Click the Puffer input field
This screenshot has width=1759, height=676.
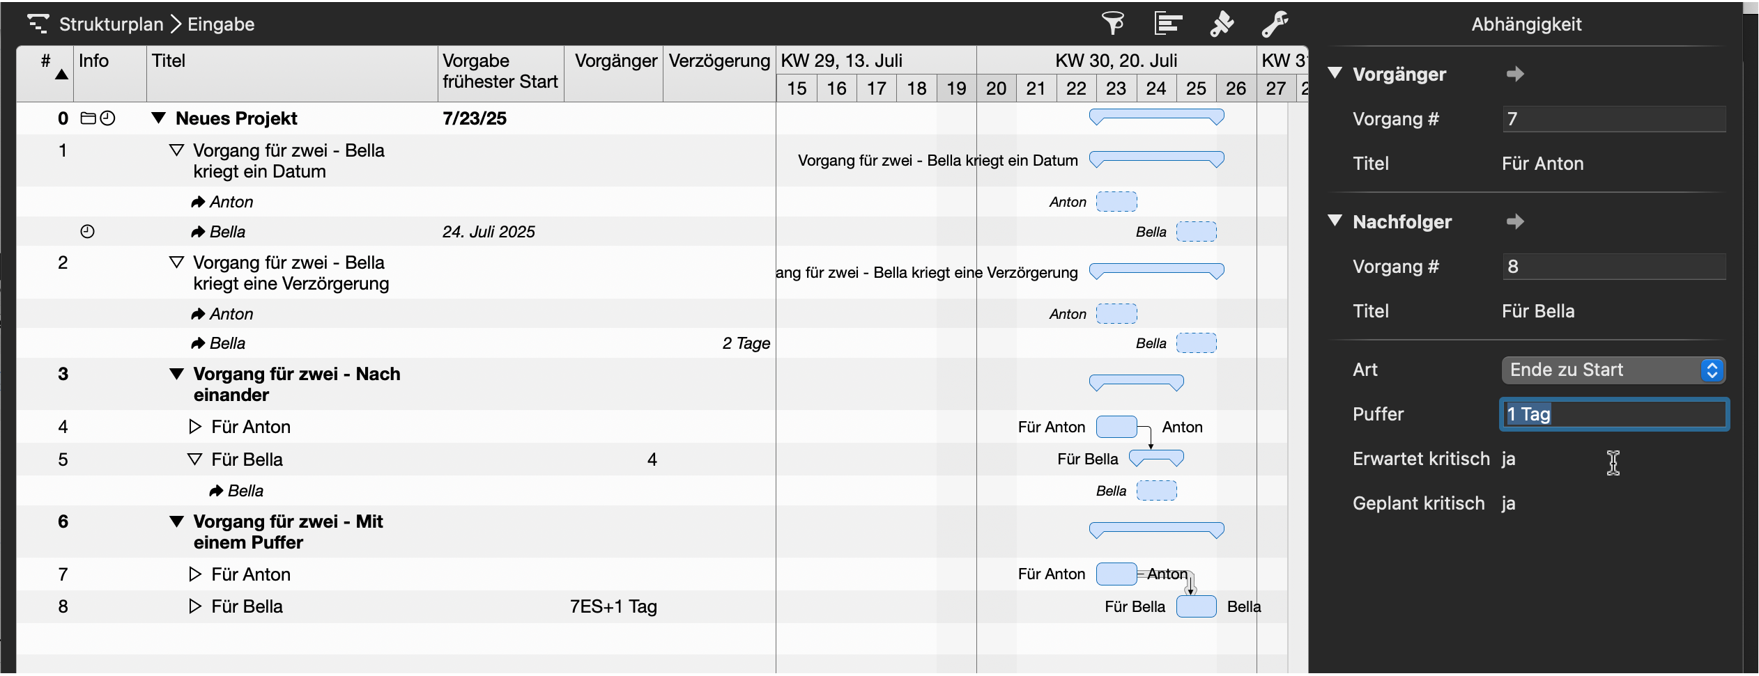[1614, 414]
